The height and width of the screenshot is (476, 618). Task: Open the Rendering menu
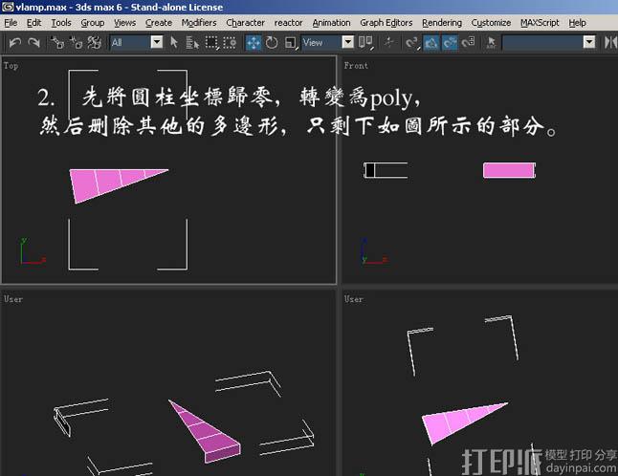[x=441, y=22]
